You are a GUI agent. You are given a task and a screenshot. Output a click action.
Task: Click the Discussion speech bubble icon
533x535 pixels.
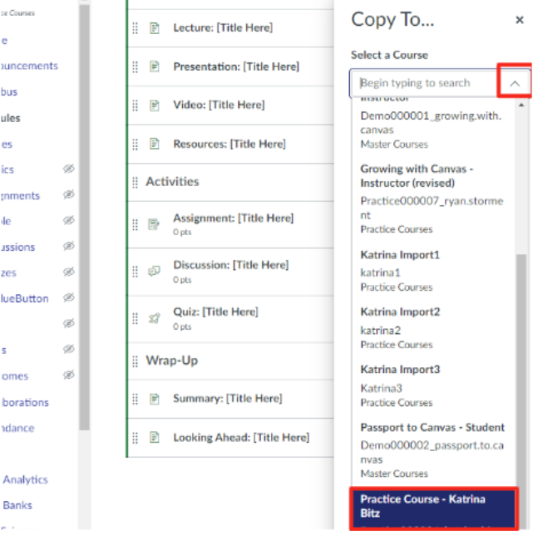click(x=154, y=271)
